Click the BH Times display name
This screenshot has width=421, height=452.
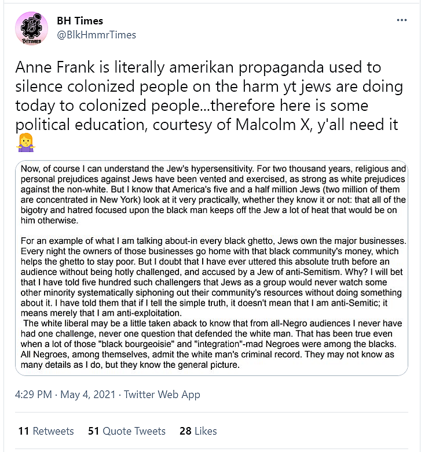tap(80, 21)
